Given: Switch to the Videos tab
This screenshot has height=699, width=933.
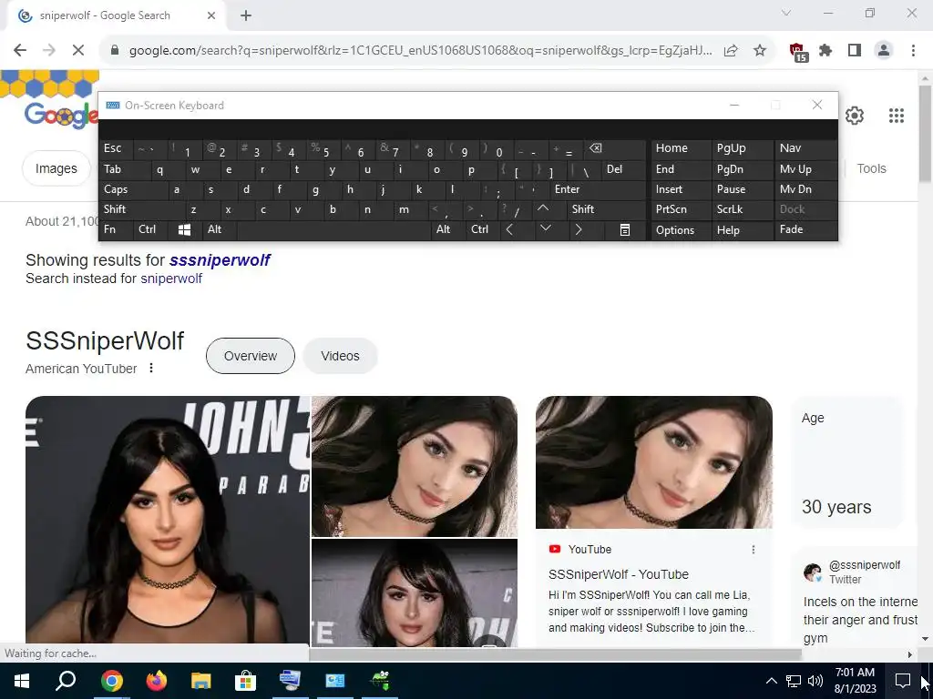Looking at the screenshot, I should click(x=341, y=356).
